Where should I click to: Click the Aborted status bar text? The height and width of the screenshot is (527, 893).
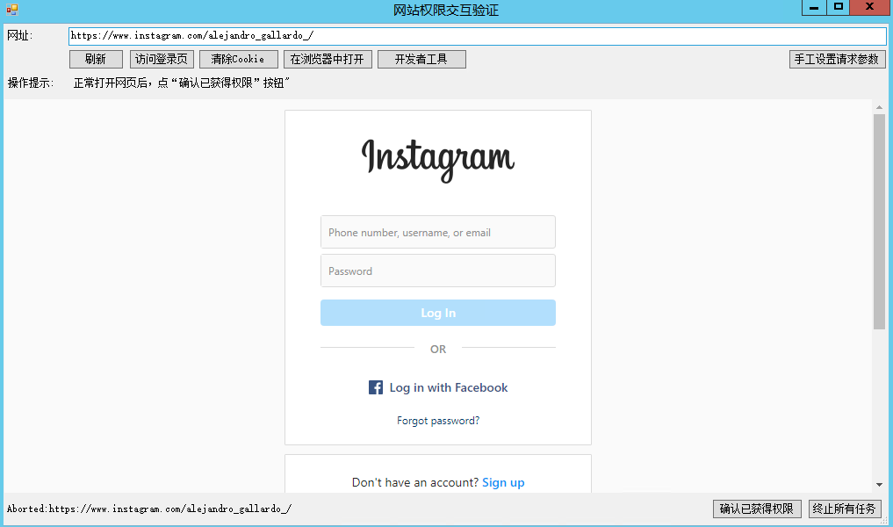point(149,509)
